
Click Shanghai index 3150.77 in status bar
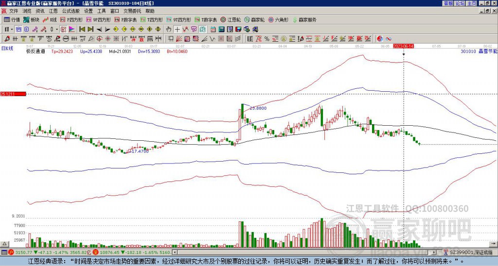point(24,252)
